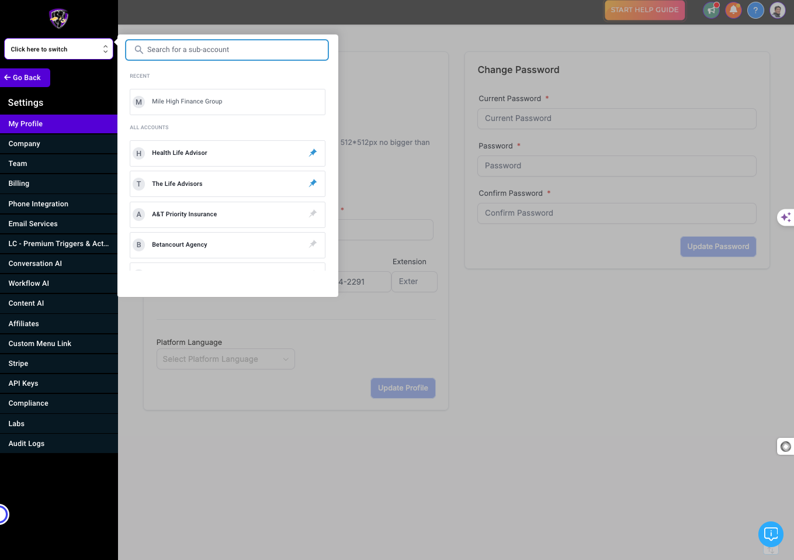Switch to Betancourt Agency account
The height and width of the screenshot is (560, 794).
(227, 244)
